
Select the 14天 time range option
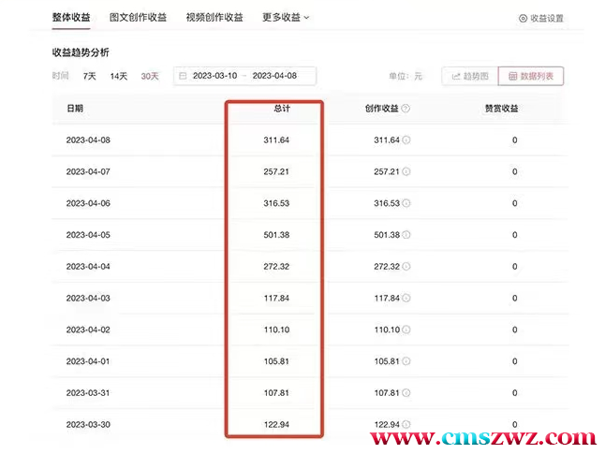(118, 76)
